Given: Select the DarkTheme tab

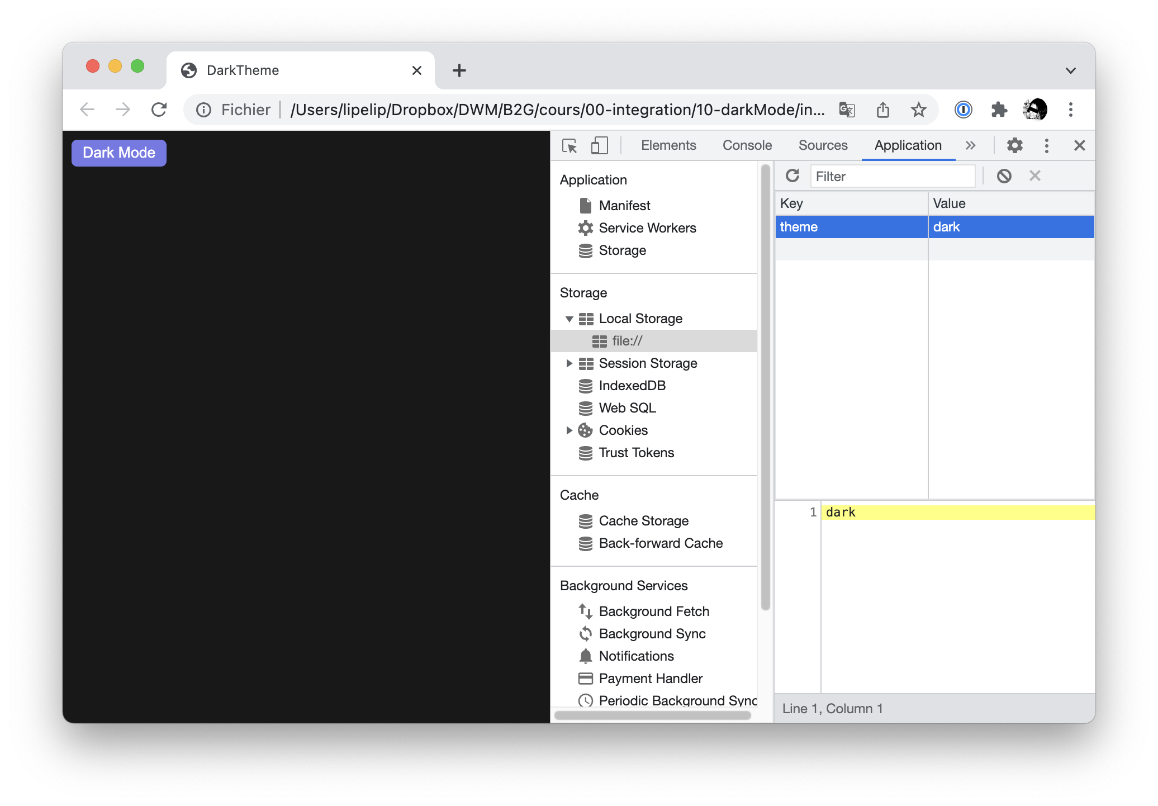Looking at the screenshot, I should coord(300,70).
